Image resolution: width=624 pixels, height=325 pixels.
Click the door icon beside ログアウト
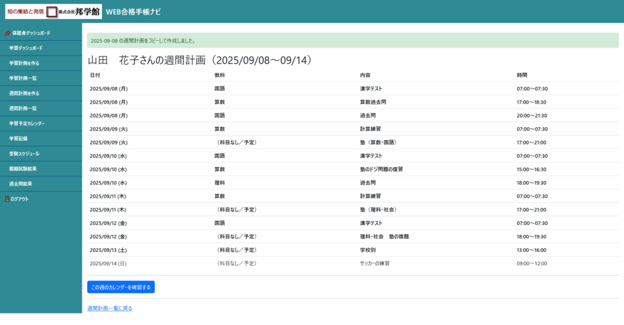click(7, 199)
